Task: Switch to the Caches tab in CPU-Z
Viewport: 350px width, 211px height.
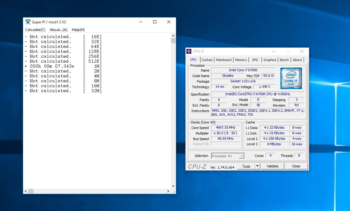Action: pos(207,60)
